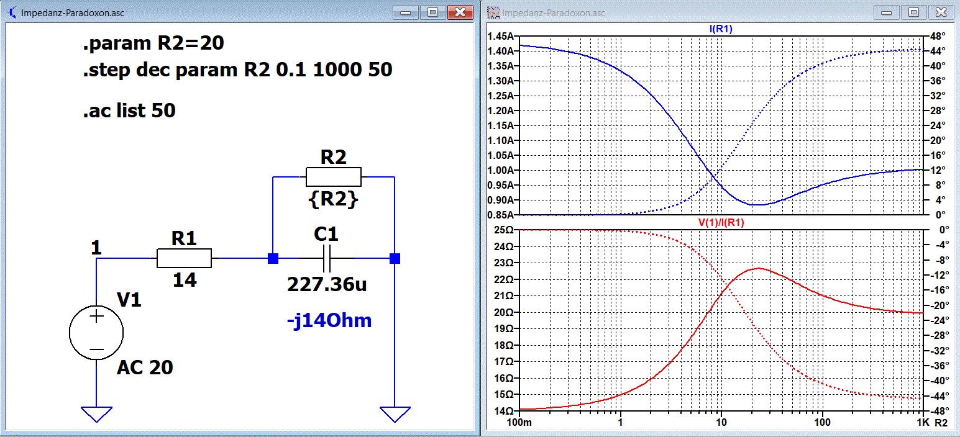Click 1.00A on upper left axis

tap(501, 170)
